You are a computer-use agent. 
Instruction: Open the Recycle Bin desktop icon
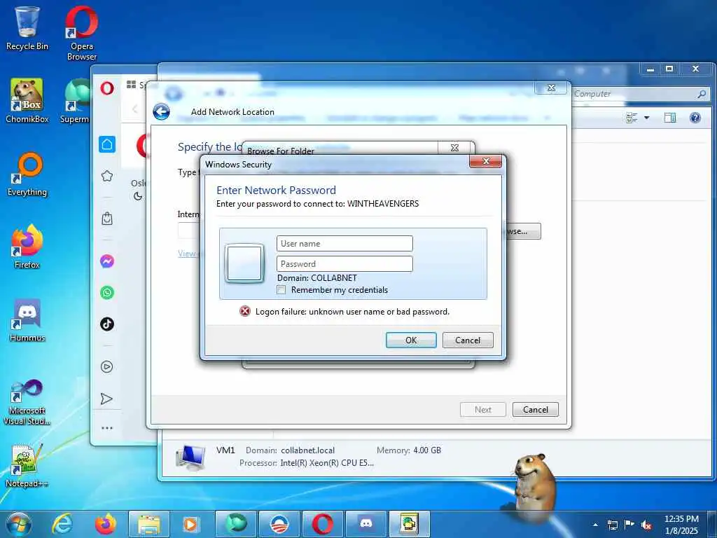[x=27, y=27]
